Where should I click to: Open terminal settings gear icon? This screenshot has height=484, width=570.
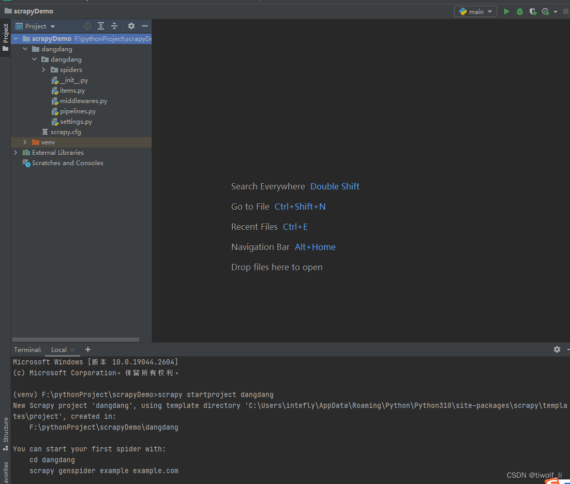coord(557,349)
